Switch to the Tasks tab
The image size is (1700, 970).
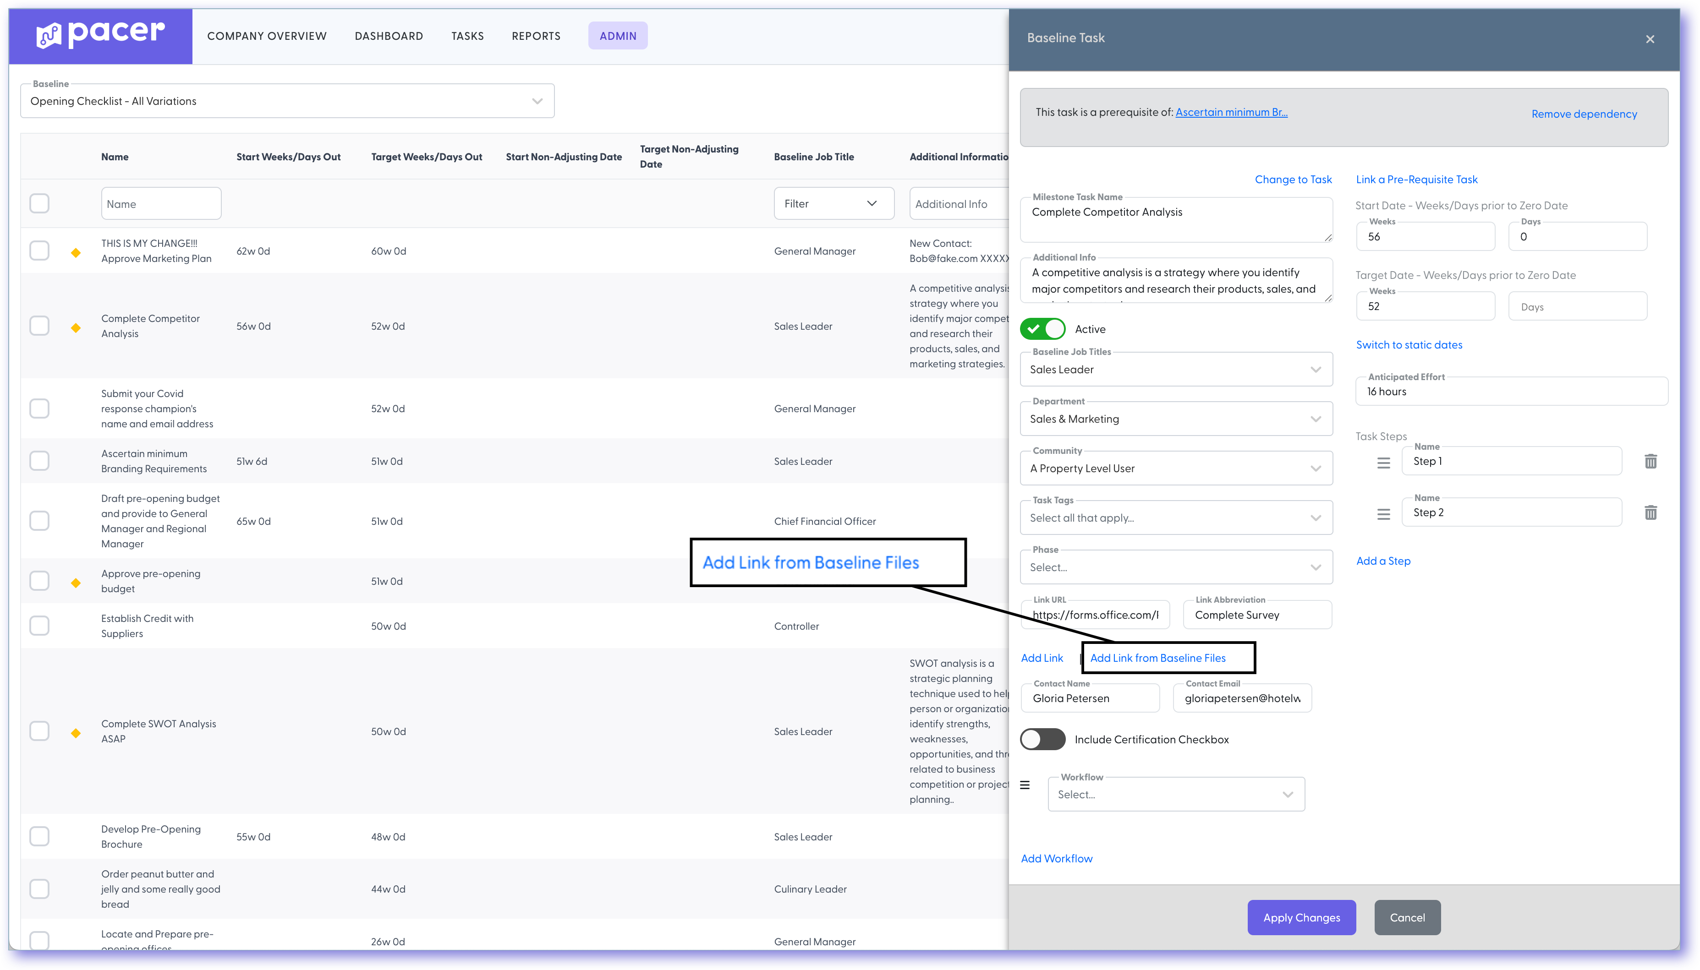(x=467, y=36)
